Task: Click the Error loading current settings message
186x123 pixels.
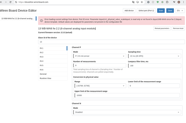Action: click(113, 20)
